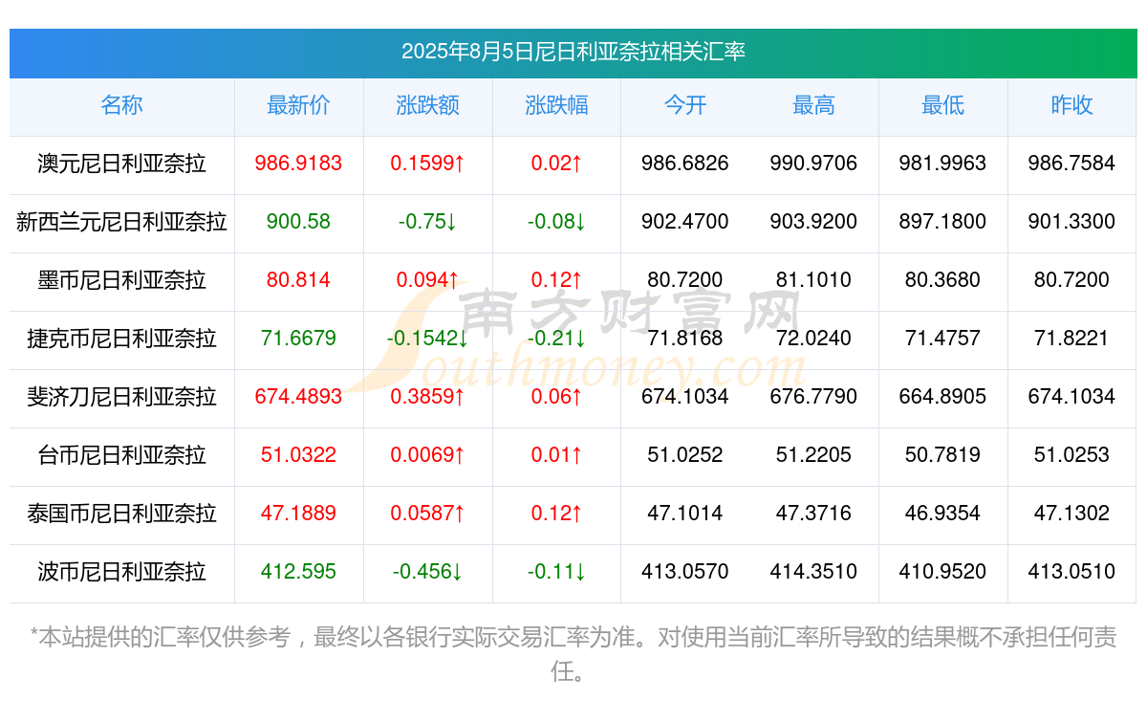Click change amount 0.094↑
The image size is (1147, 701).
point(427,280)
